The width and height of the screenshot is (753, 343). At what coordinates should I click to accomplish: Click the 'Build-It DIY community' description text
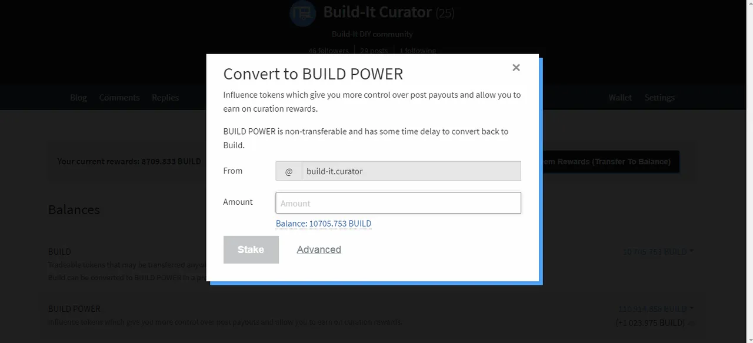tap(372, 34)
